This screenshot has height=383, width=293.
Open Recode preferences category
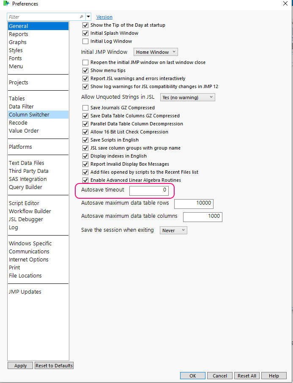click(38, 123)
